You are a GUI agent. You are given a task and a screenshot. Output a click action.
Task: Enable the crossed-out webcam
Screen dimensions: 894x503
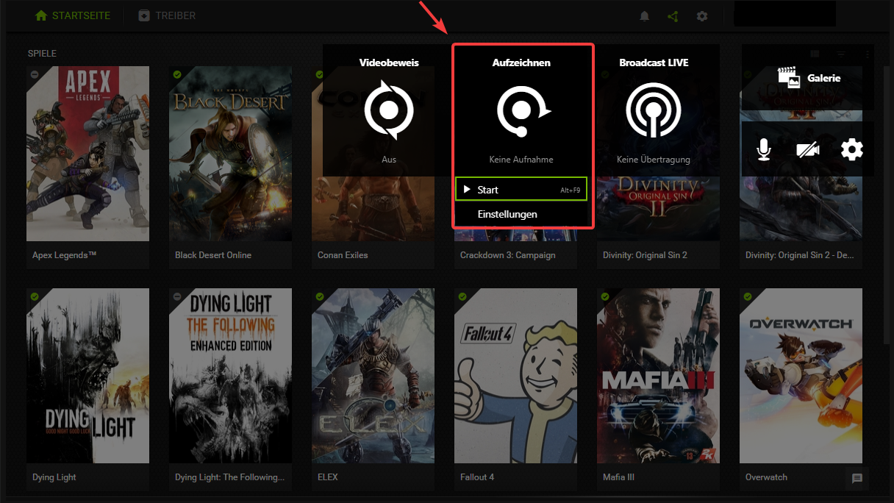[x=808, y=149]
